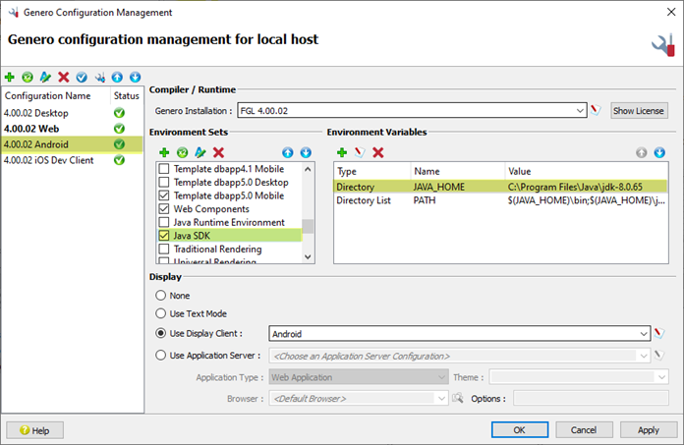Duplicate the selected environment set
Viewport: 684px width, 445px height.
(183, 152)
